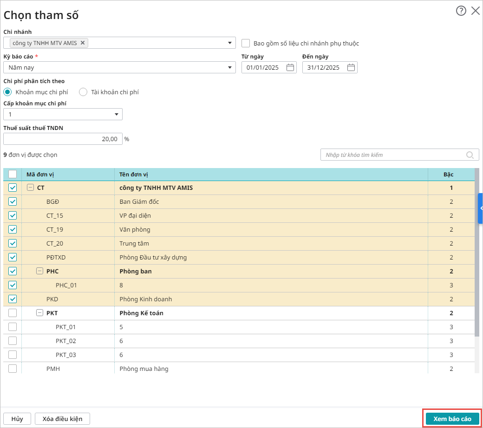Check the PMH Phòng mua hàng row
This screenshot has width=483, height=428.
point(13,369)
